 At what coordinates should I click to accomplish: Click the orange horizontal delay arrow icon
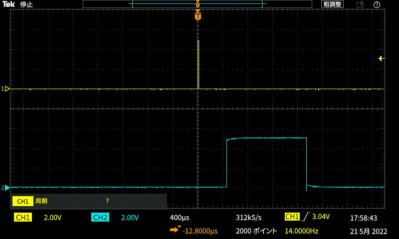point(175,230)
